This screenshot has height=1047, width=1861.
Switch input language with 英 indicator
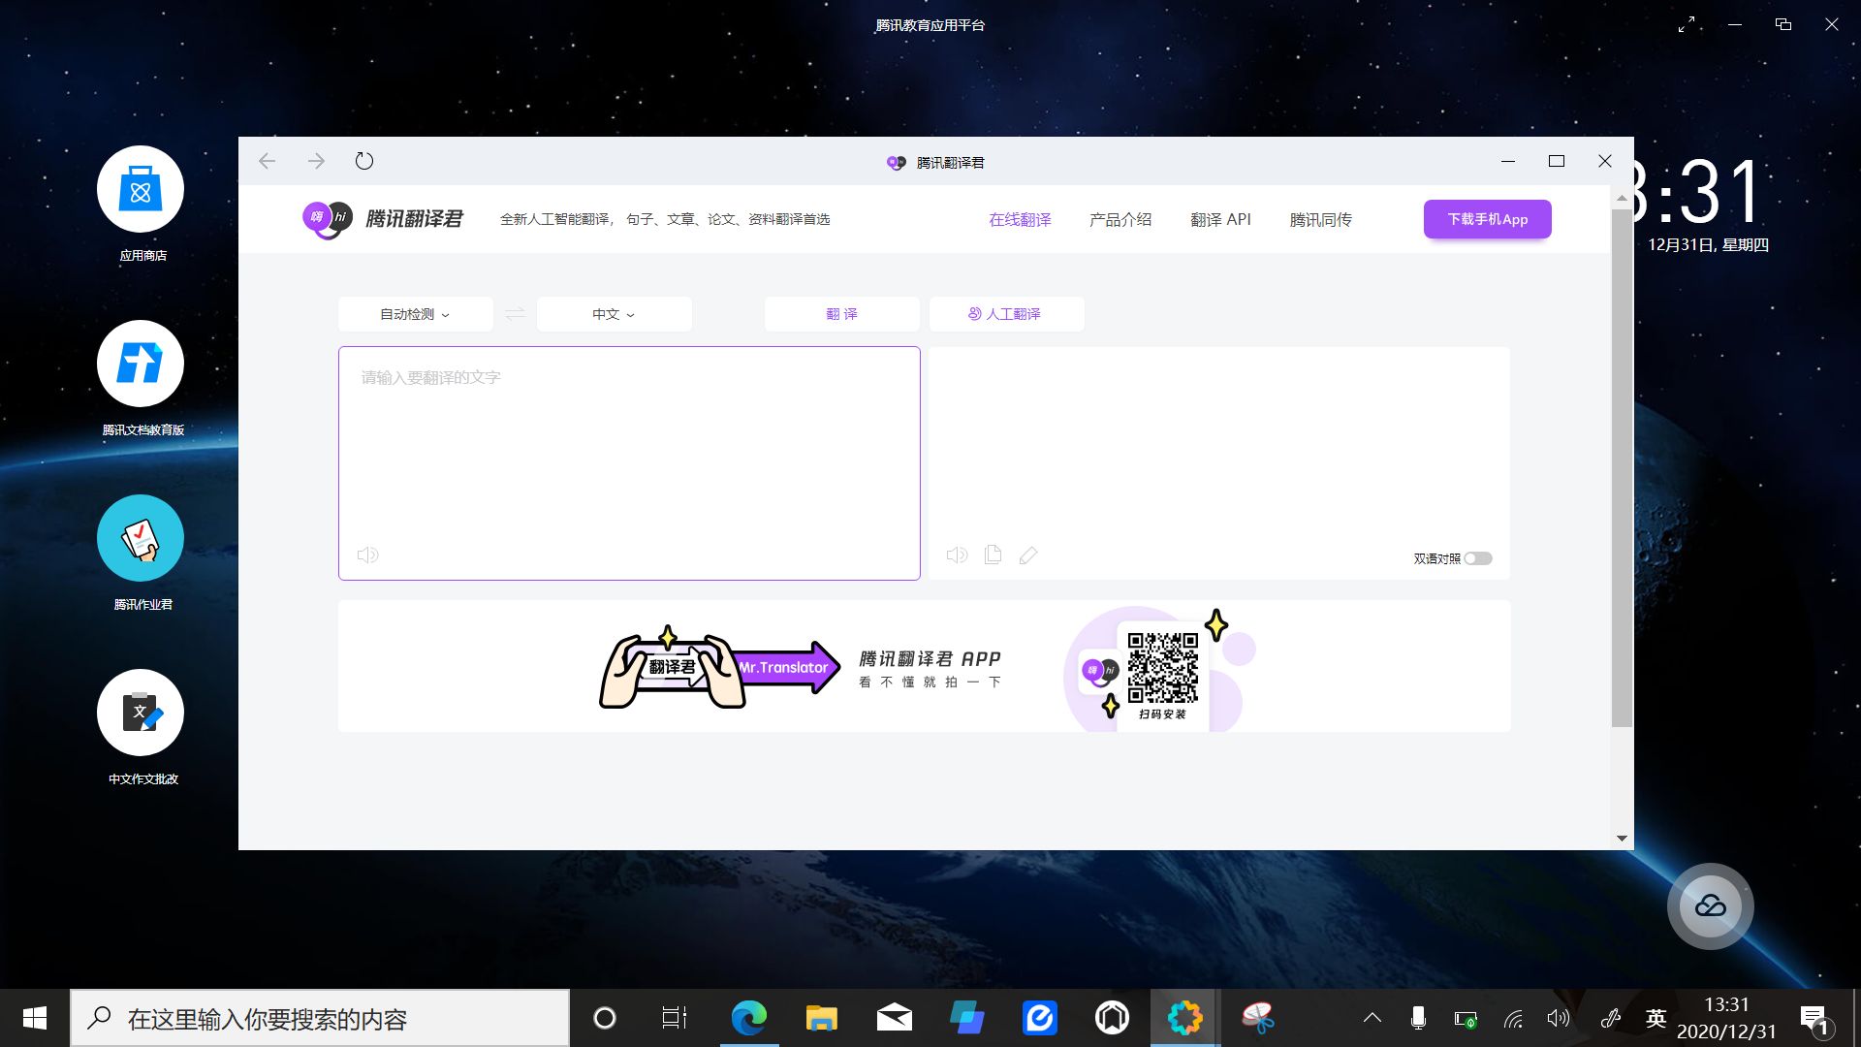click(1656, 1018)
